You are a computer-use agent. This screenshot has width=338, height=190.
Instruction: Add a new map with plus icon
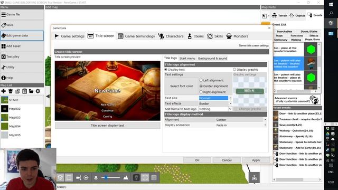pyautogui.click(x=4, y=91)
